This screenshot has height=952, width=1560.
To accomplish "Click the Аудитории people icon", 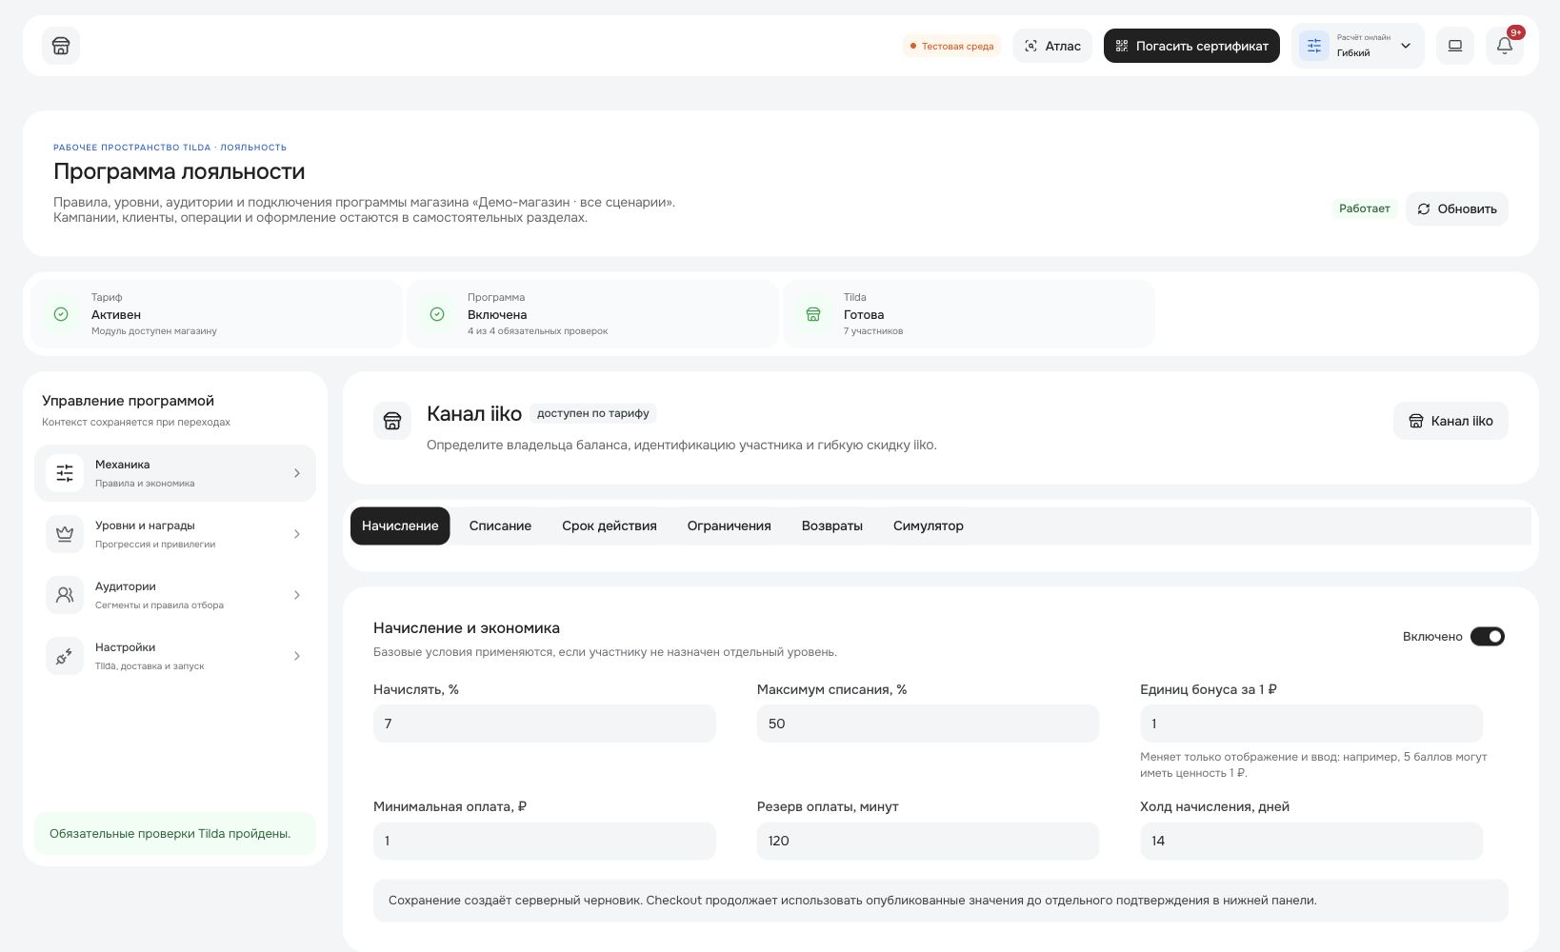I will pos(65,595).
